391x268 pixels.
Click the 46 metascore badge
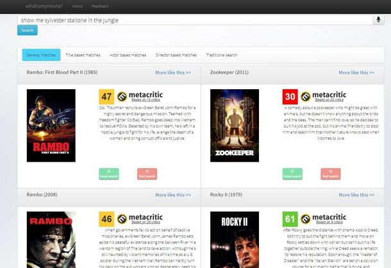(x=107, y=219)
